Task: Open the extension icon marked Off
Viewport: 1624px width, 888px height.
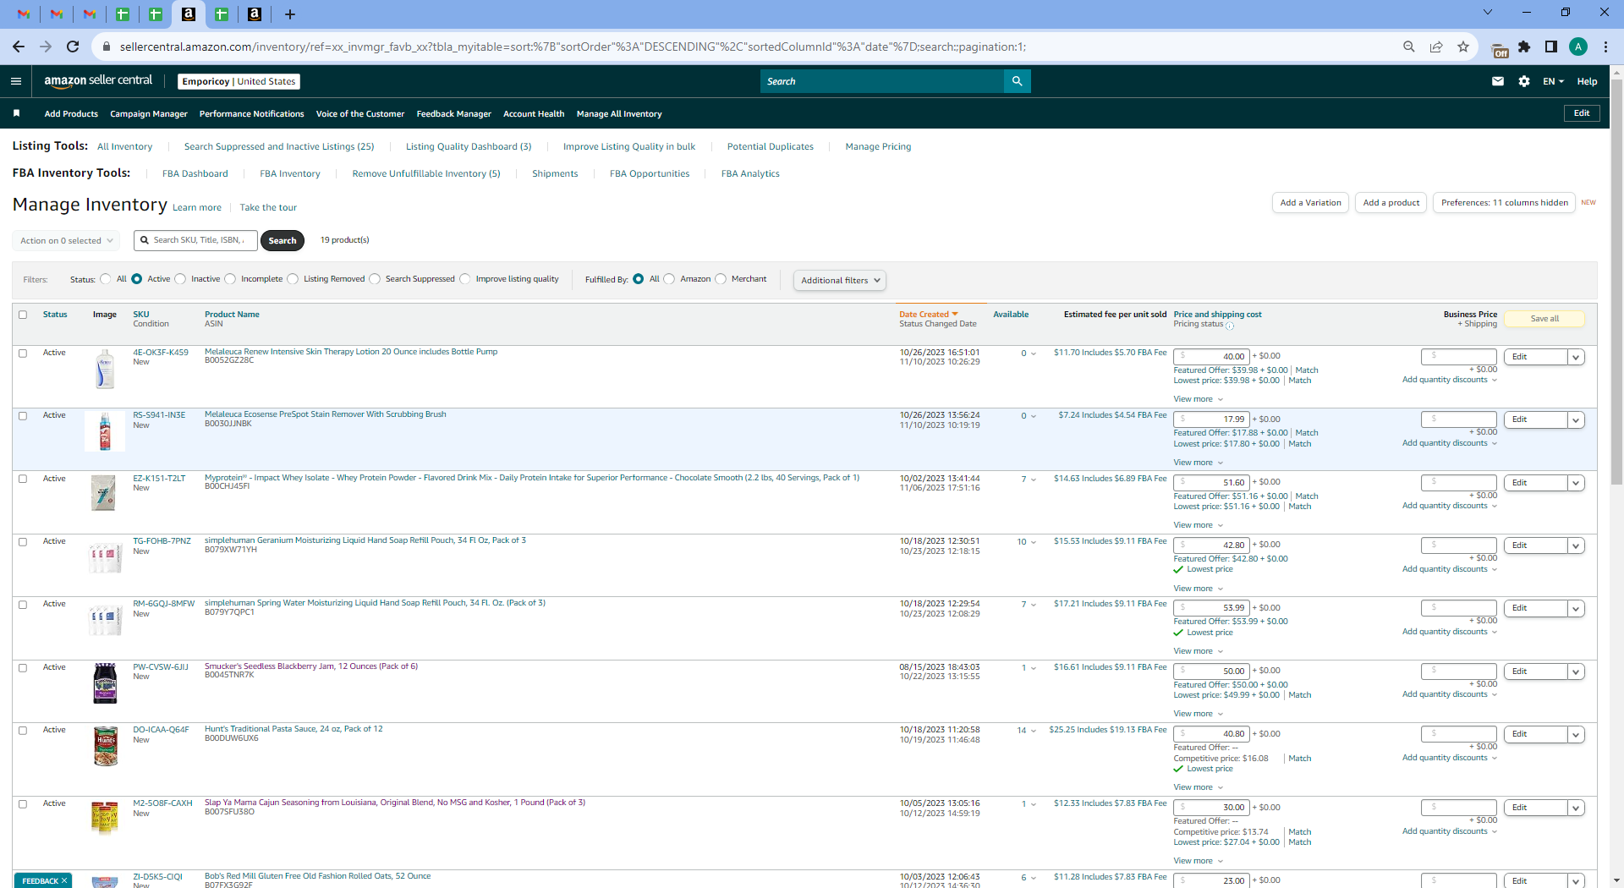Action: [x=1499, y=49]
